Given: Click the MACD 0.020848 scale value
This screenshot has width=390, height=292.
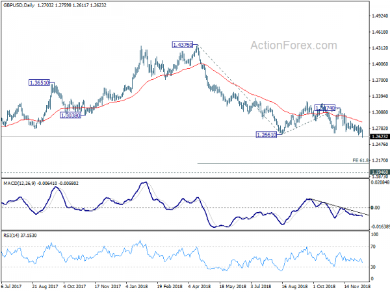Looking at the screenshot, I should 380,182.
